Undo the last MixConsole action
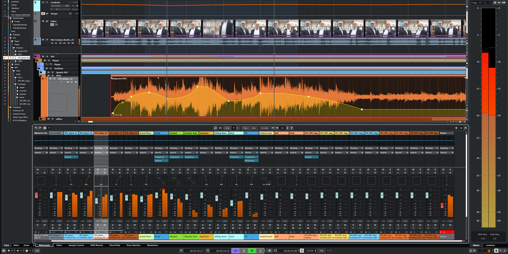Screen dimensions: 508x254 (36, 128)
